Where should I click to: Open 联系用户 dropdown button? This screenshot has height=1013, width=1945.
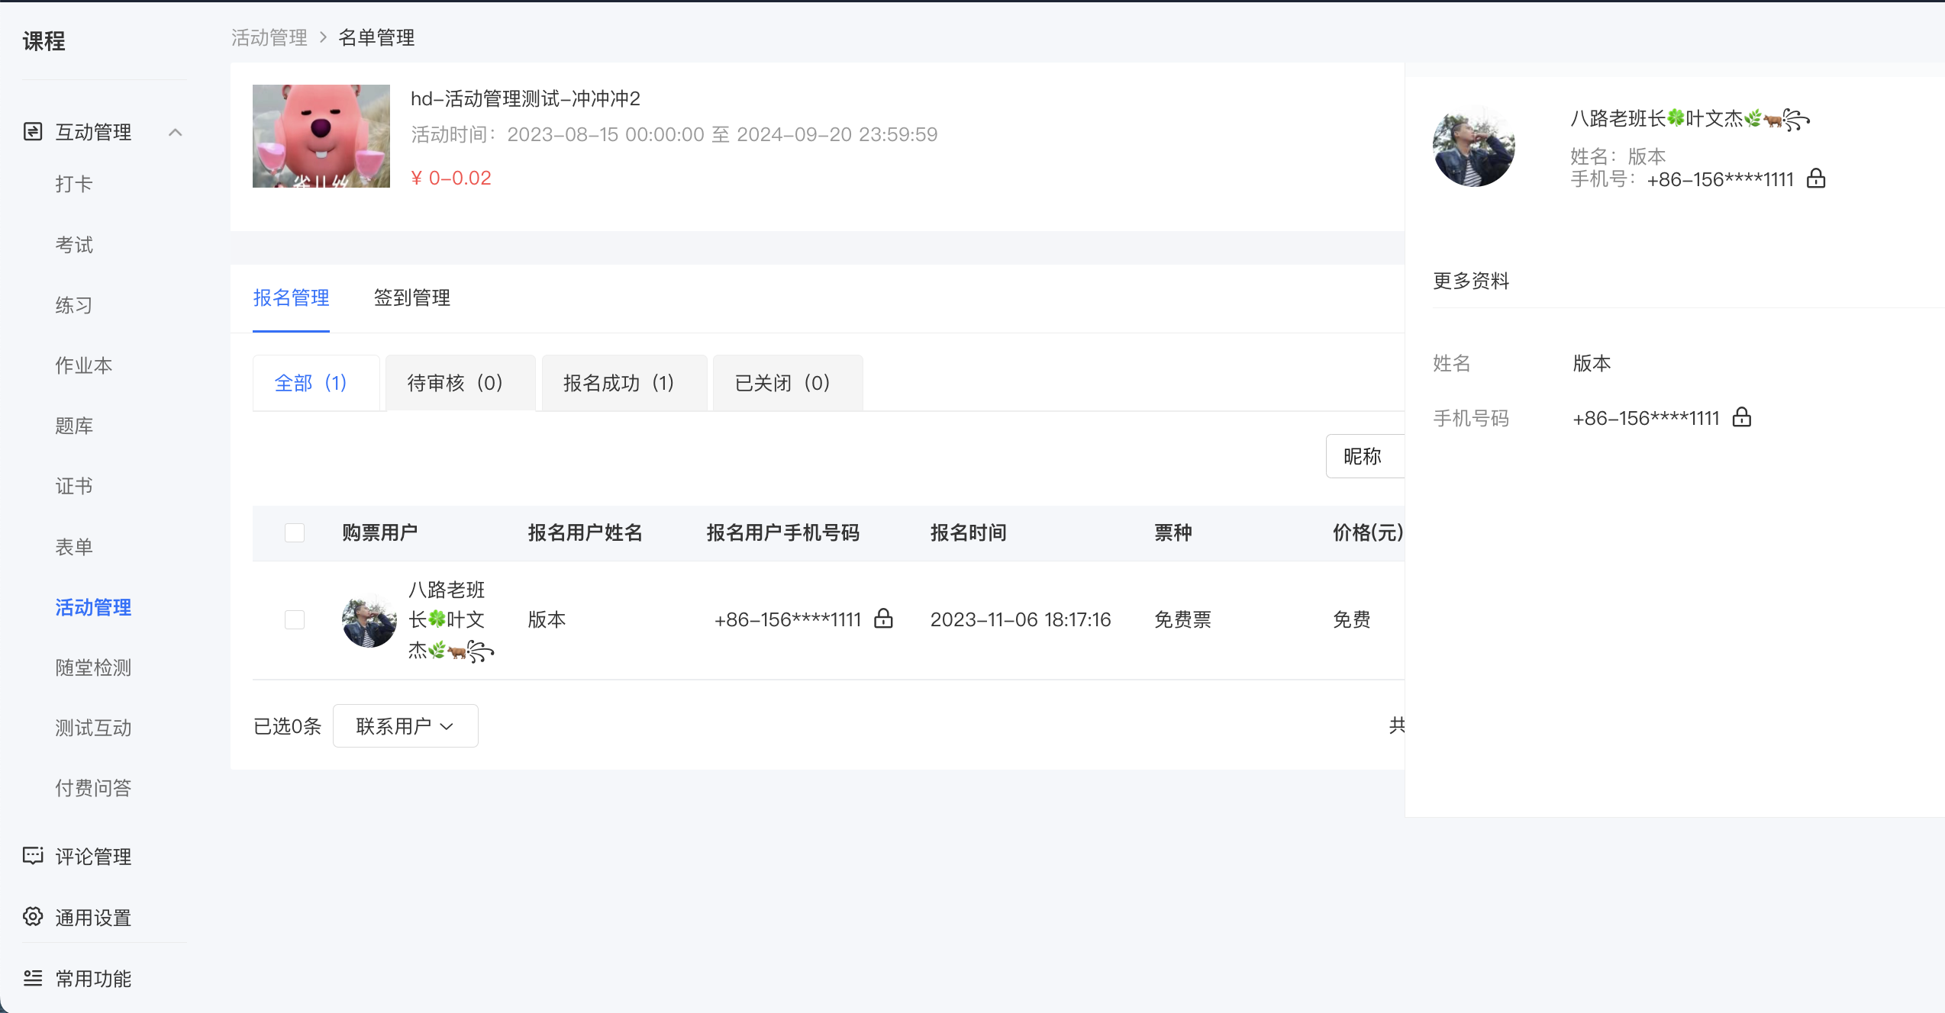click(x=405, y=725)
